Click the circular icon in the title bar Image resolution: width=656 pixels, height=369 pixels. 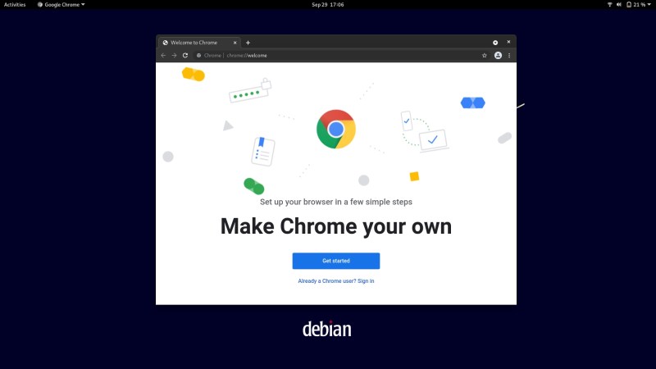(x=495, y=43)
